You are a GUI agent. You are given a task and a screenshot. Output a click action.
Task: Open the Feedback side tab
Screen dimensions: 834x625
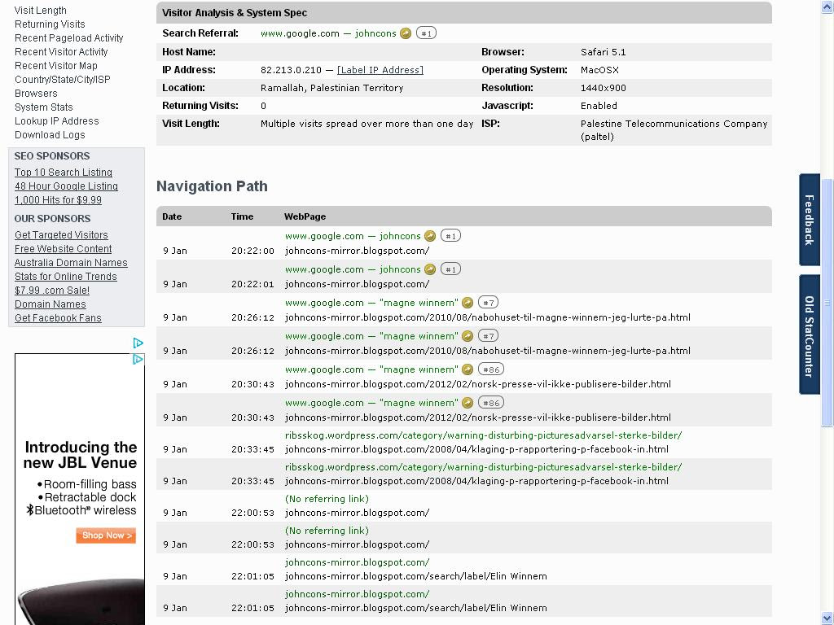pos(809,220)
